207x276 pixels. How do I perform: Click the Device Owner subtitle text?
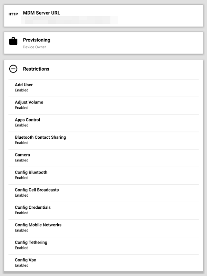[34, 47]
